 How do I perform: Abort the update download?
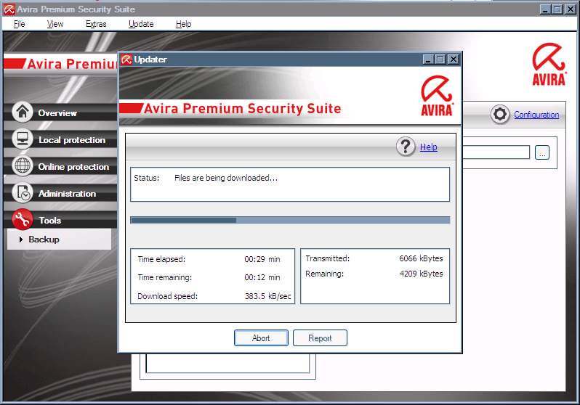tap(261, 338)
